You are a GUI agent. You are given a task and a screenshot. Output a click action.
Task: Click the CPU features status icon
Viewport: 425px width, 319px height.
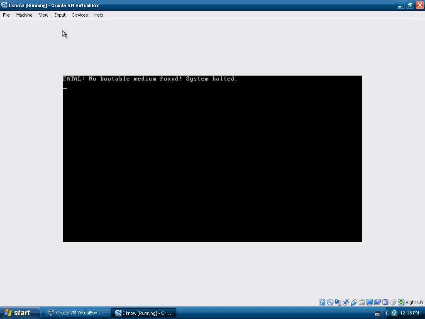click(385, 302)
